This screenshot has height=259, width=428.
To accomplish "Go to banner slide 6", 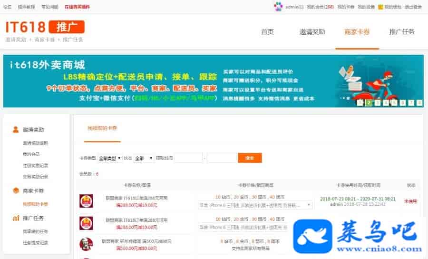I will point(403,103).
